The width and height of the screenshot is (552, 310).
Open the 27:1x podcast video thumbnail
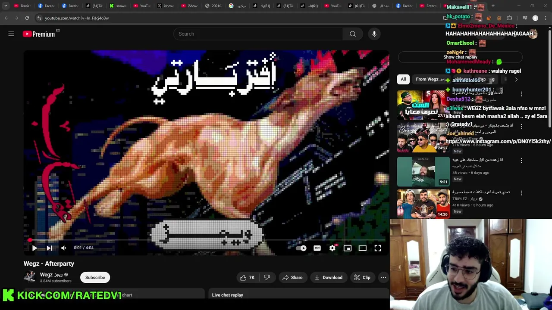pyautogui.click(x=423, y=105)
